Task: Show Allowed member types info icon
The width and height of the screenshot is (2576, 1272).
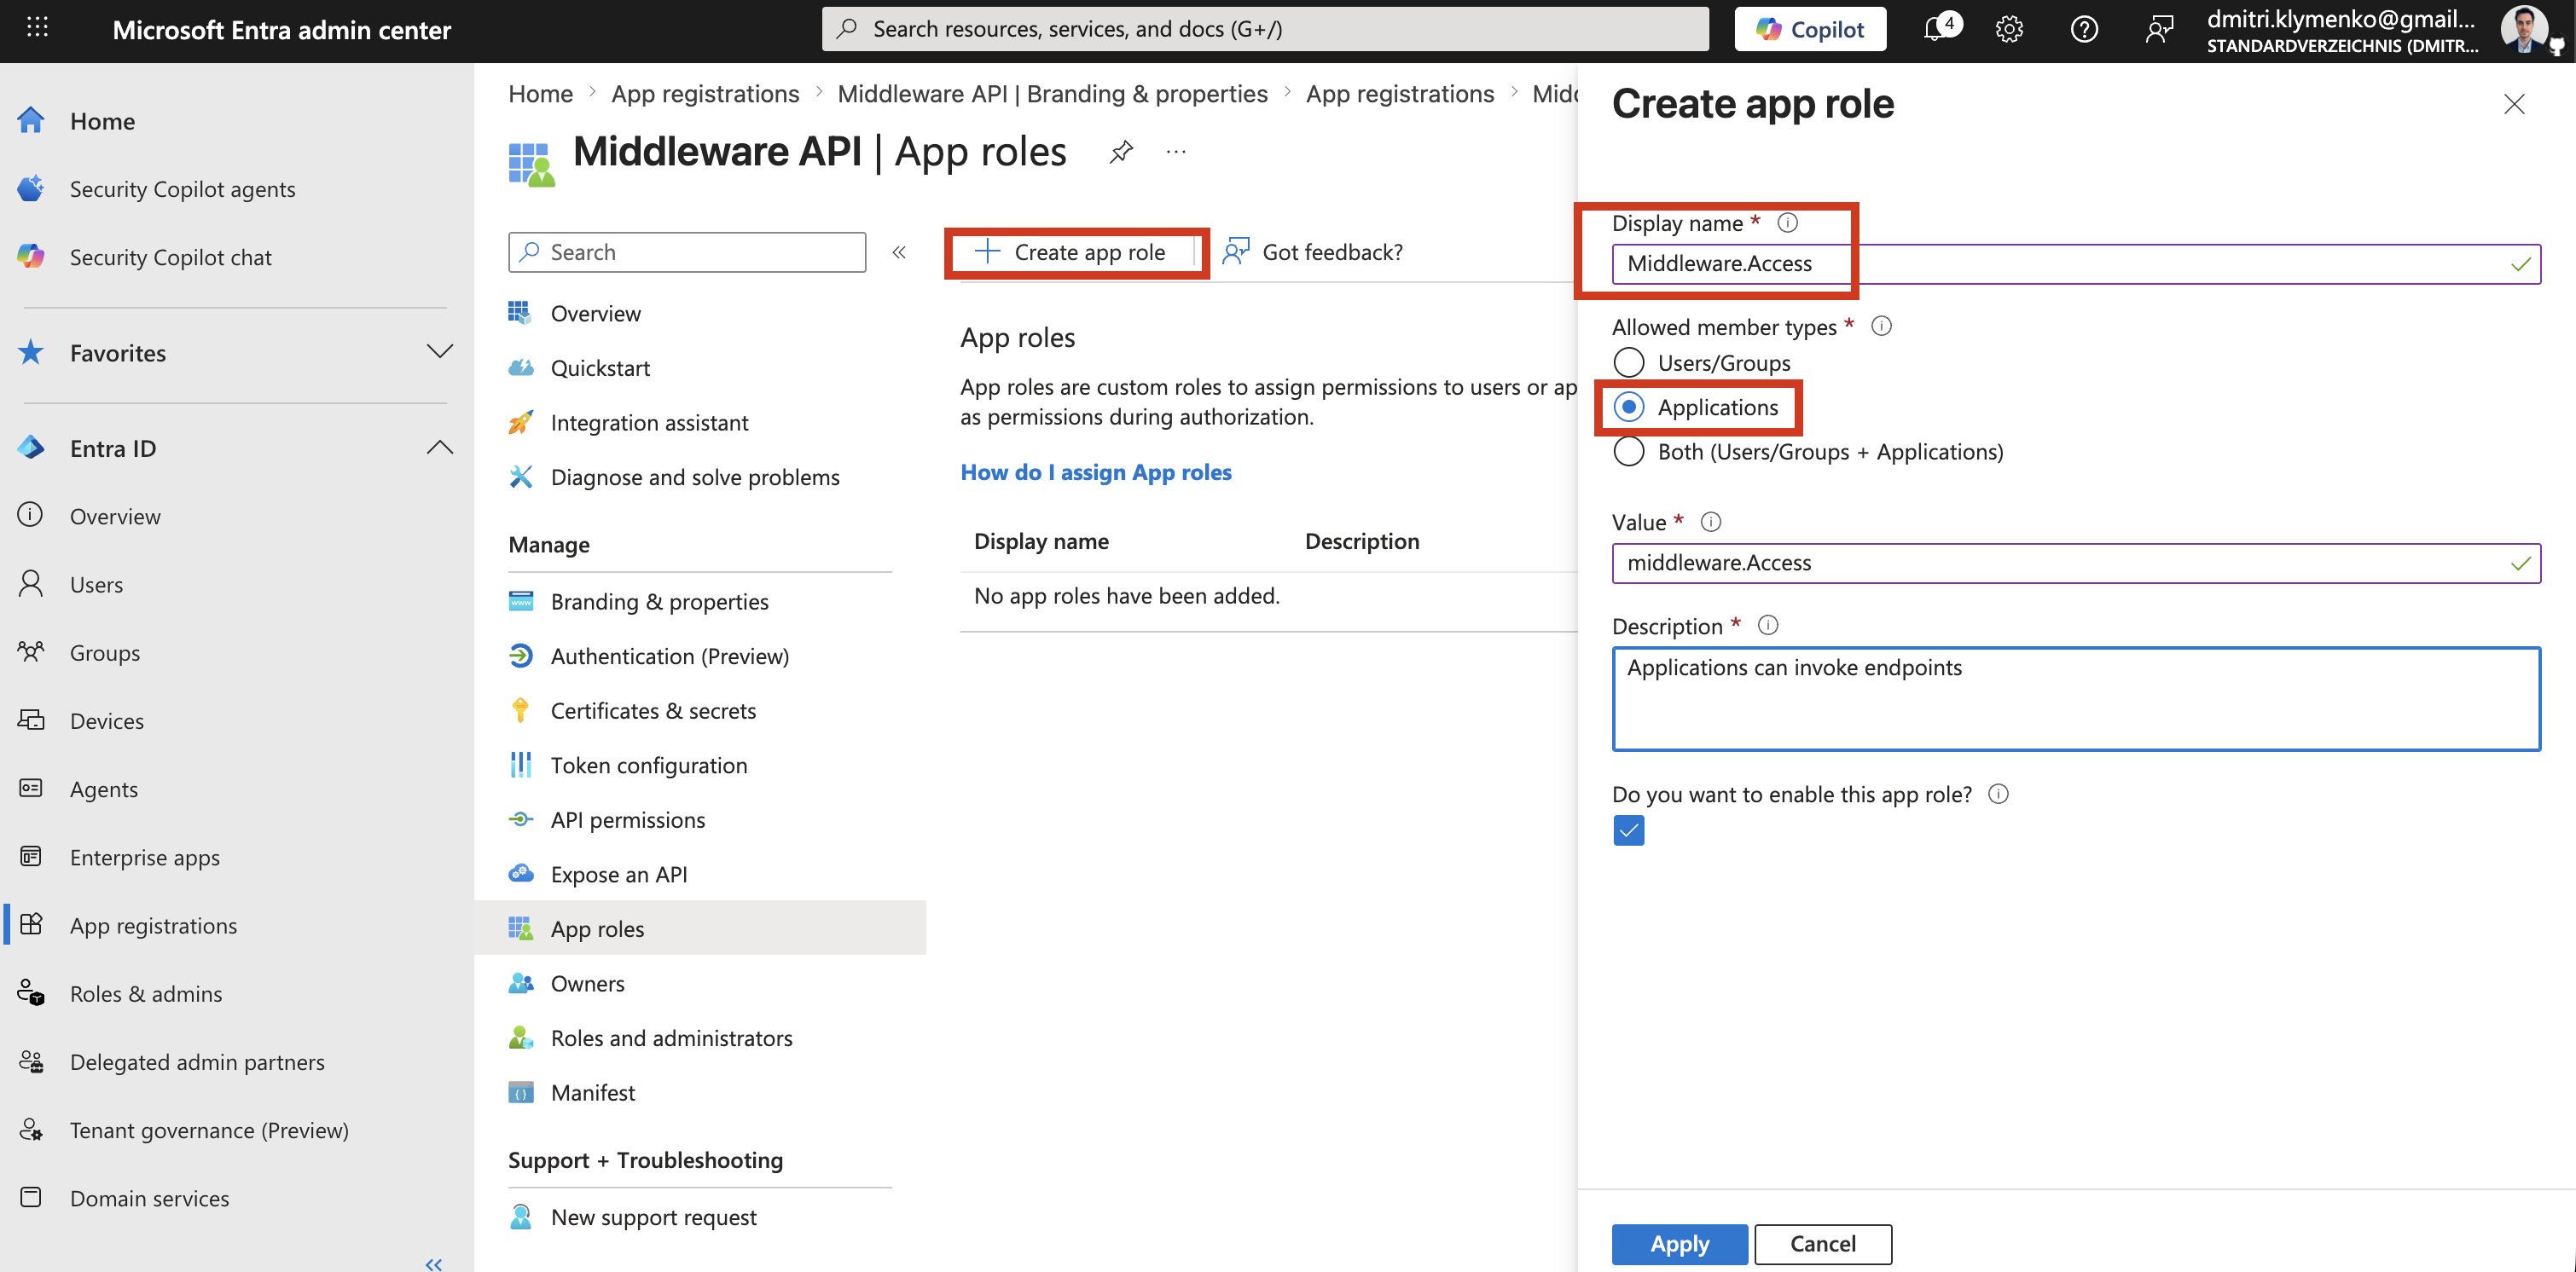Action: pos(1881,326)
